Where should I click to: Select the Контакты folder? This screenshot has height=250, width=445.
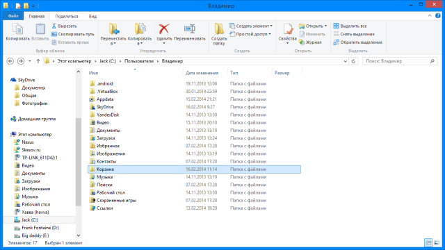pyautogui.click(x=106, y=161)
